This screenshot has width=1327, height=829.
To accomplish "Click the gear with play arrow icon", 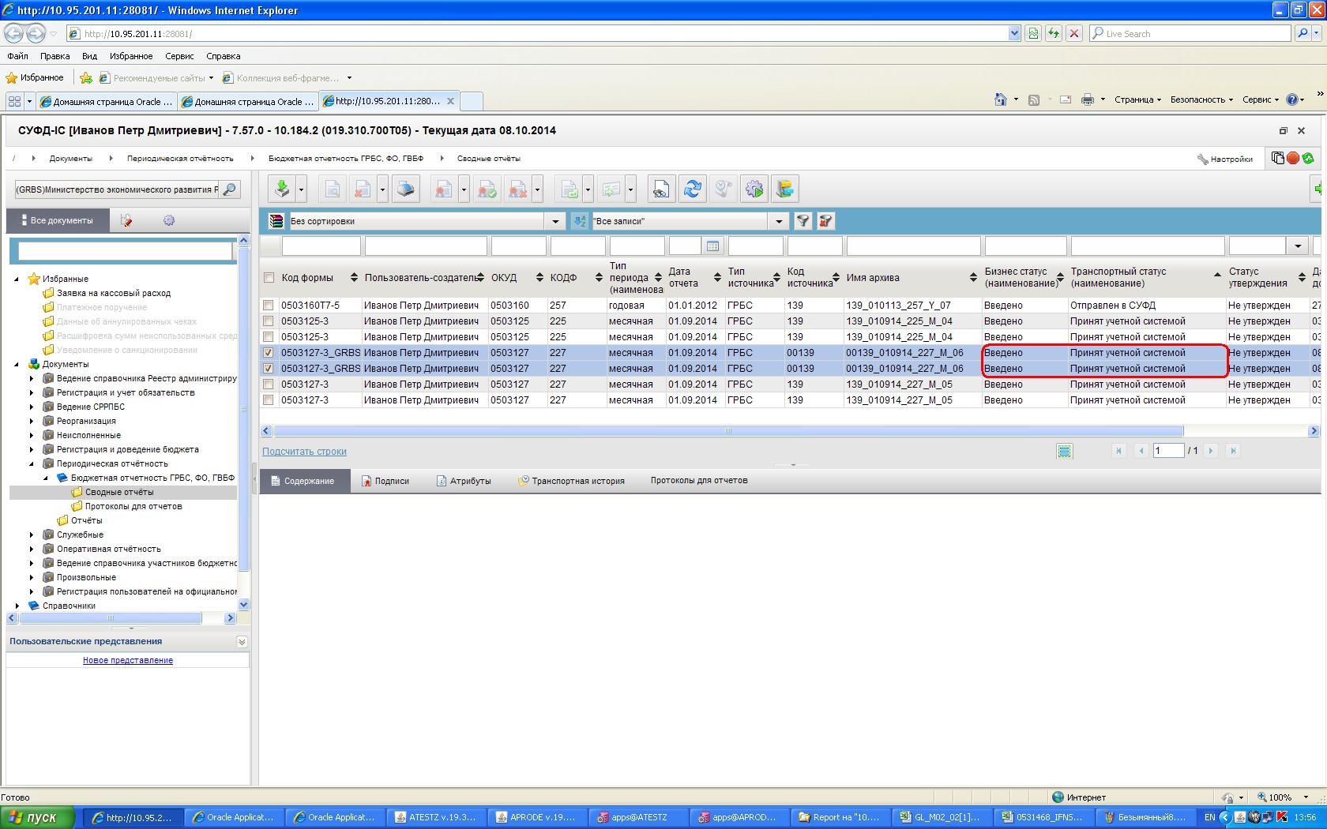I will 754,189.
